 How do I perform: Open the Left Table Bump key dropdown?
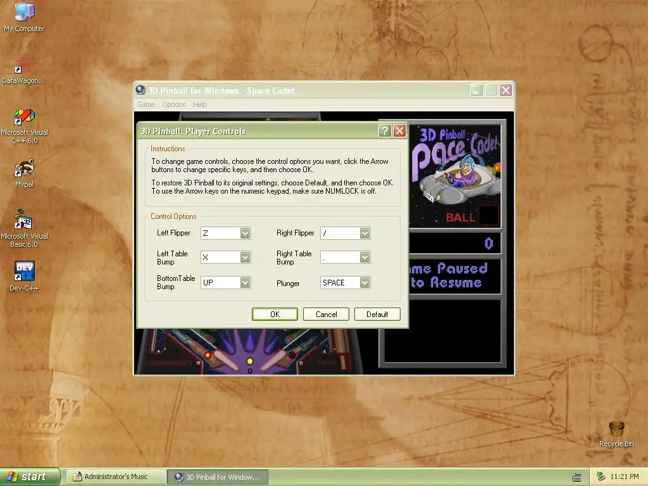click(x=245, y=258)
